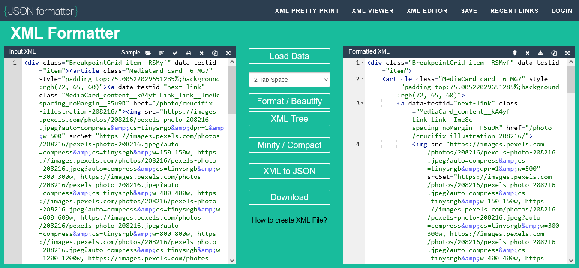Open the XML Viewer menu item
Viewport: 579px width, 268px height.
point(373,11)
